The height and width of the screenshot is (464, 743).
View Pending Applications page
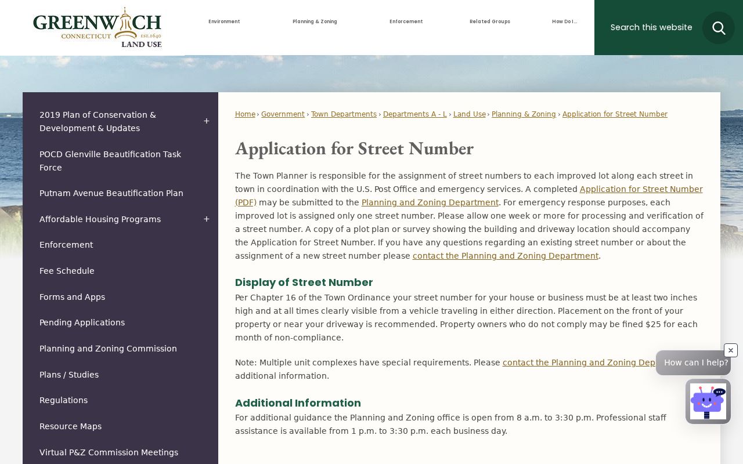82,322
